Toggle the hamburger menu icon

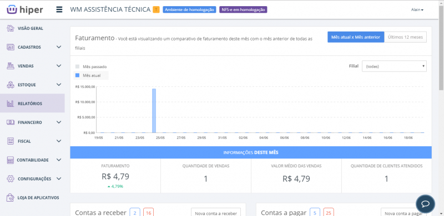(x=59, y=9)
